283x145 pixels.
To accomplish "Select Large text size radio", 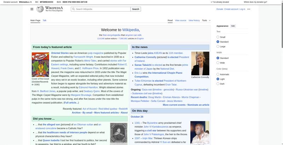I will point(218,46).
